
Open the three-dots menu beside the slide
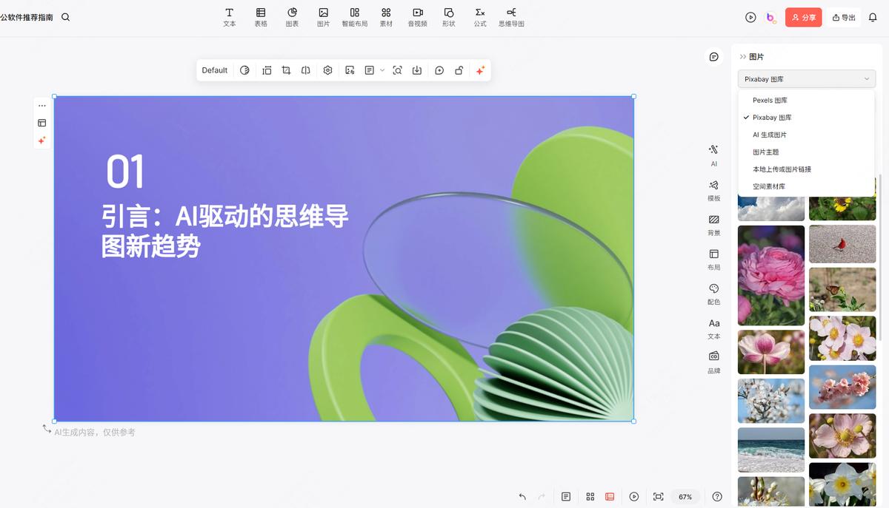pos(41,106)
